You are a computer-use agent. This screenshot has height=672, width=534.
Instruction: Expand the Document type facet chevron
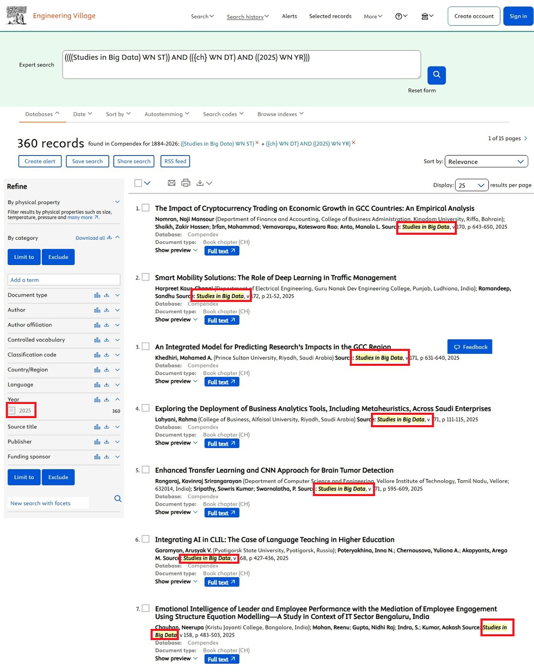tap(117, 295)
